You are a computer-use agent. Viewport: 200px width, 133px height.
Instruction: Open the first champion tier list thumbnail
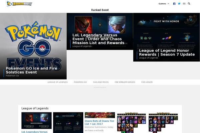pyautogui.click(x=131, y=123)
